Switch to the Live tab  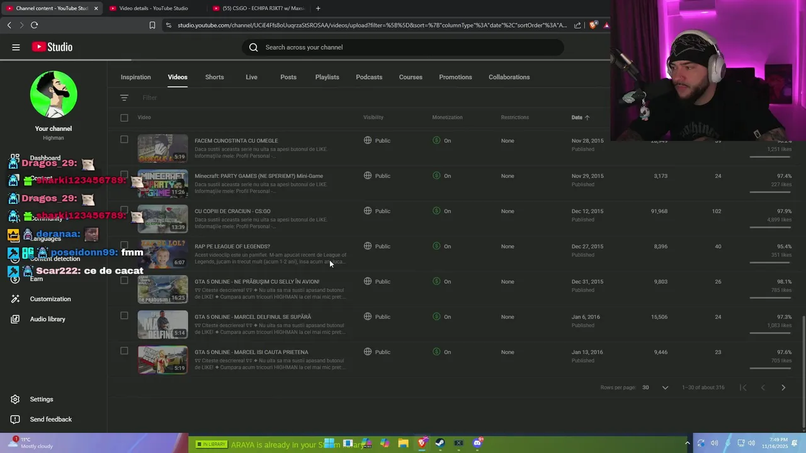[x=251, y=77]
